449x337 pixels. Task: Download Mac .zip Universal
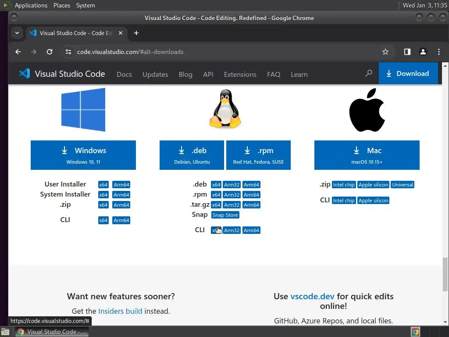coord(403,185)
